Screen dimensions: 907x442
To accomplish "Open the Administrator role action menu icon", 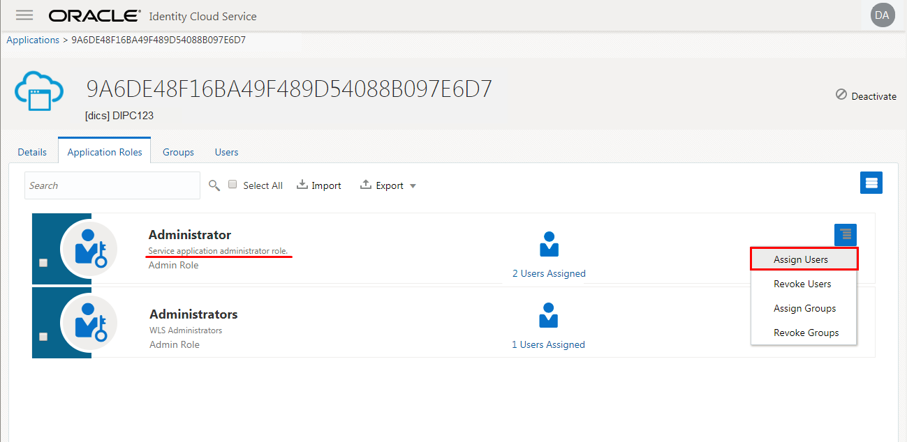I will (846, 235).
